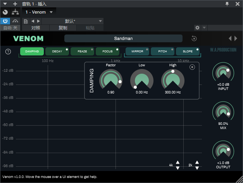
Task: Click the window resize grip corner
Action: (x=240, y=180)
